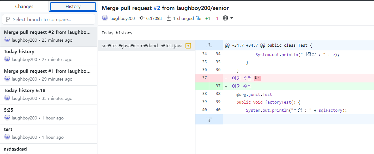
Task: Click the +1 additions count
Action: tap(208, 18)
